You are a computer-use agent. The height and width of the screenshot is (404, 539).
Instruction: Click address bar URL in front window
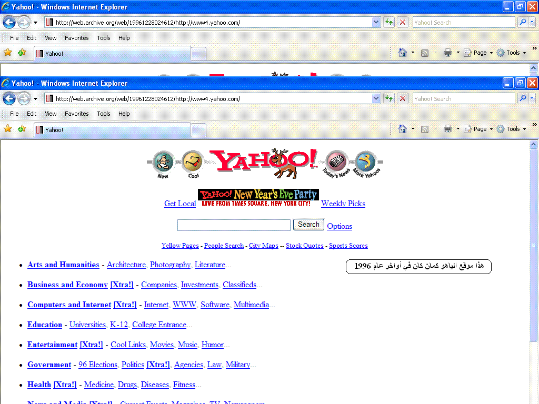click(148, 99)
